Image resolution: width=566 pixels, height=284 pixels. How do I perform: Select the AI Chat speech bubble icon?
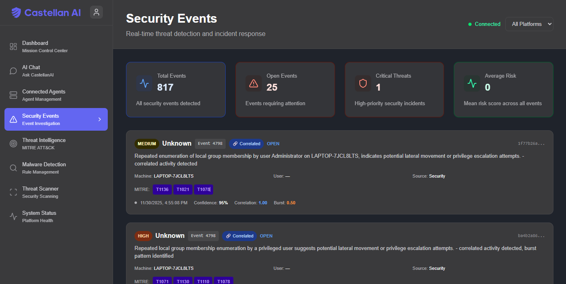[x=13, y=70]
